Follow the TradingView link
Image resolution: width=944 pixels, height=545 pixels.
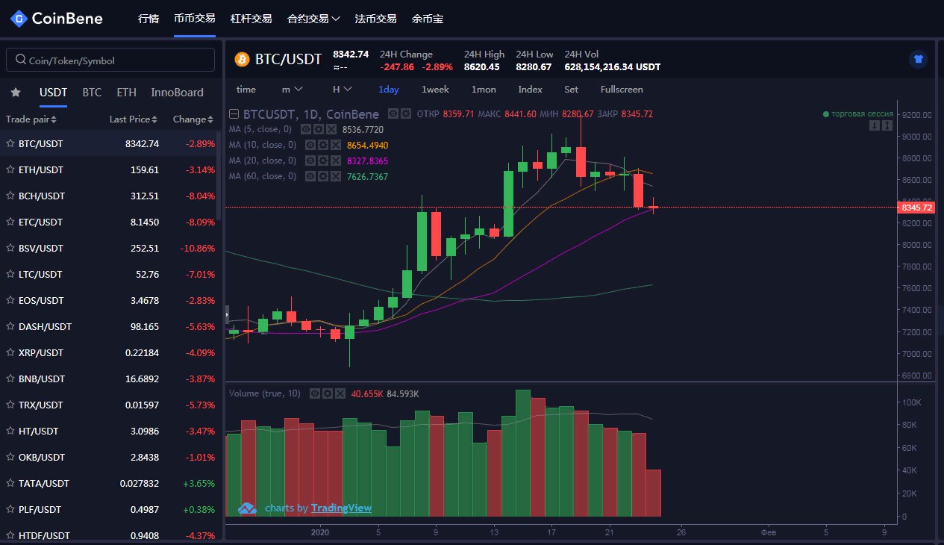(x=341, y=508)
